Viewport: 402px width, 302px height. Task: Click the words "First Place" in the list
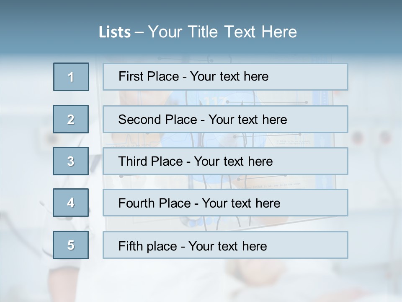pyautogui.click(x=149, y=76)
